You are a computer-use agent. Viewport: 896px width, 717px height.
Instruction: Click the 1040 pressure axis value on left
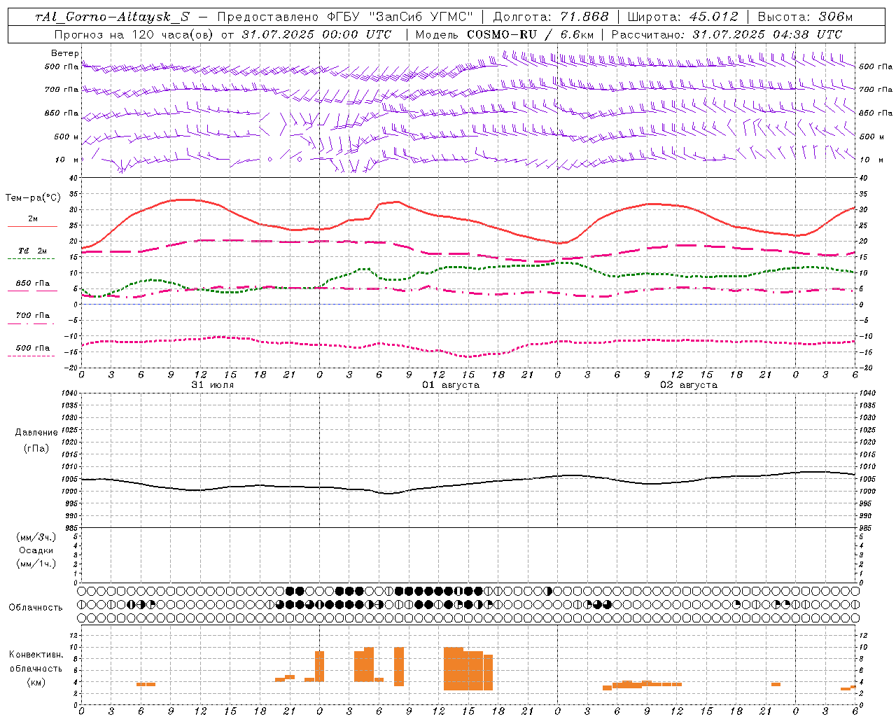click(68, 393)
